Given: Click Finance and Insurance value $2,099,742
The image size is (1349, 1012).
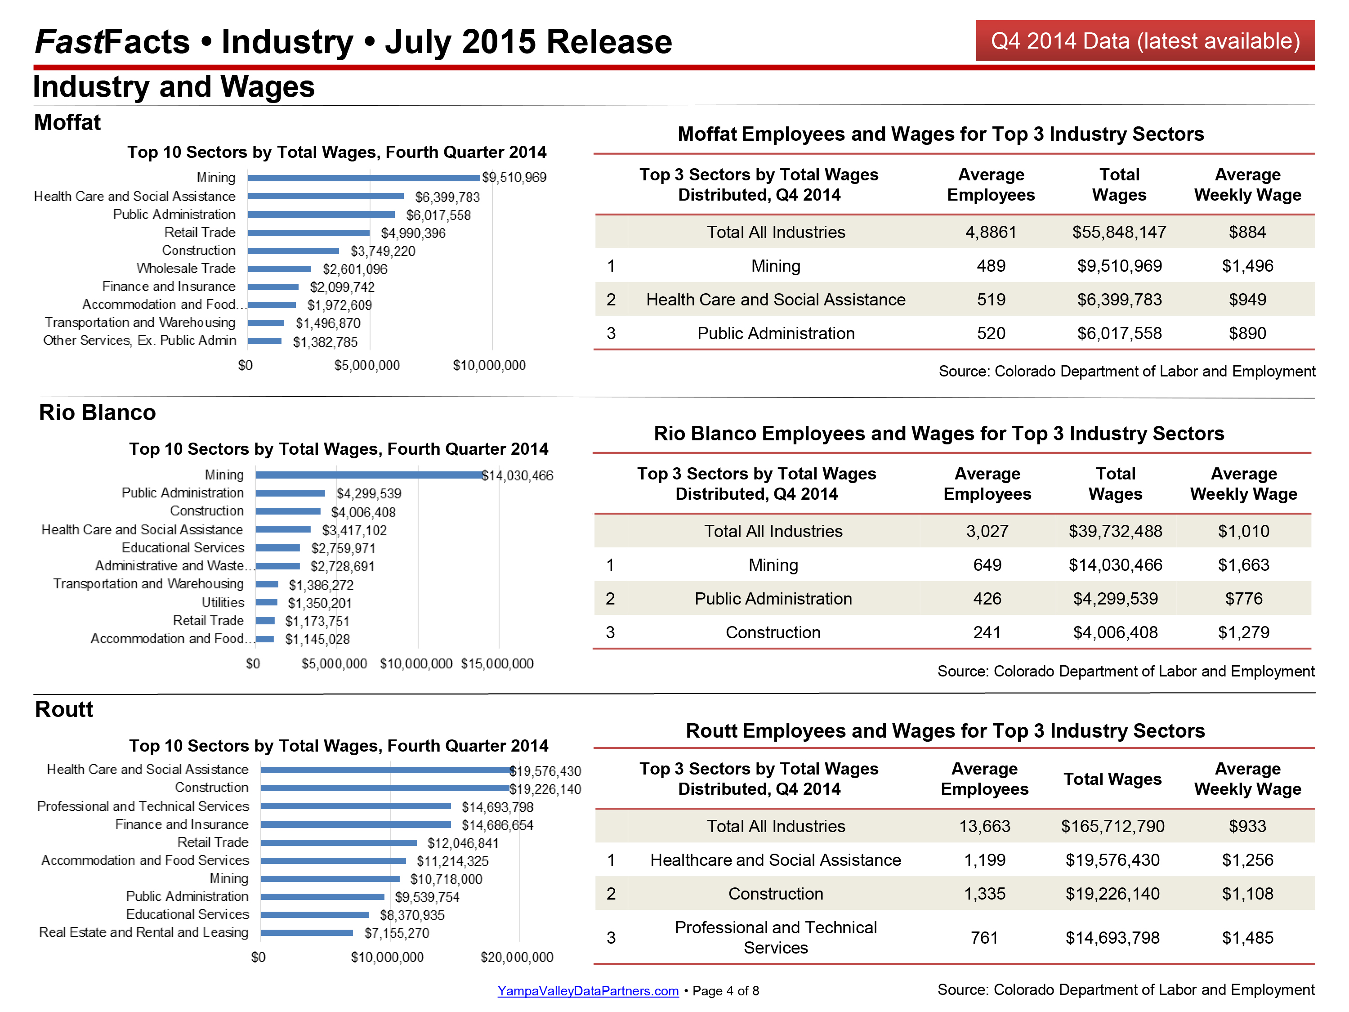Looking at the screenshot, I should tap(343, 287).
